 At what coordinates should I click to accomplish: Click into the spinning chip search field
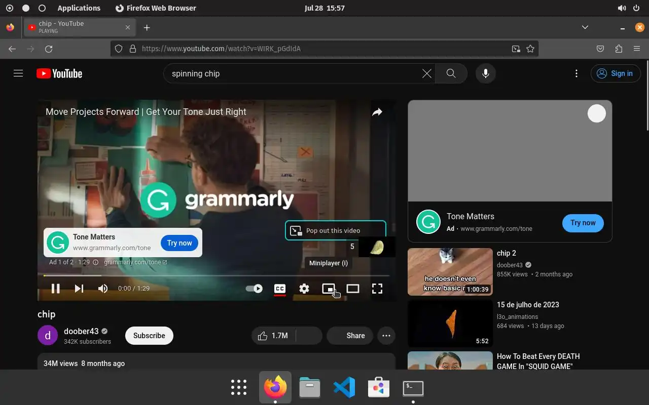[294, 73]
